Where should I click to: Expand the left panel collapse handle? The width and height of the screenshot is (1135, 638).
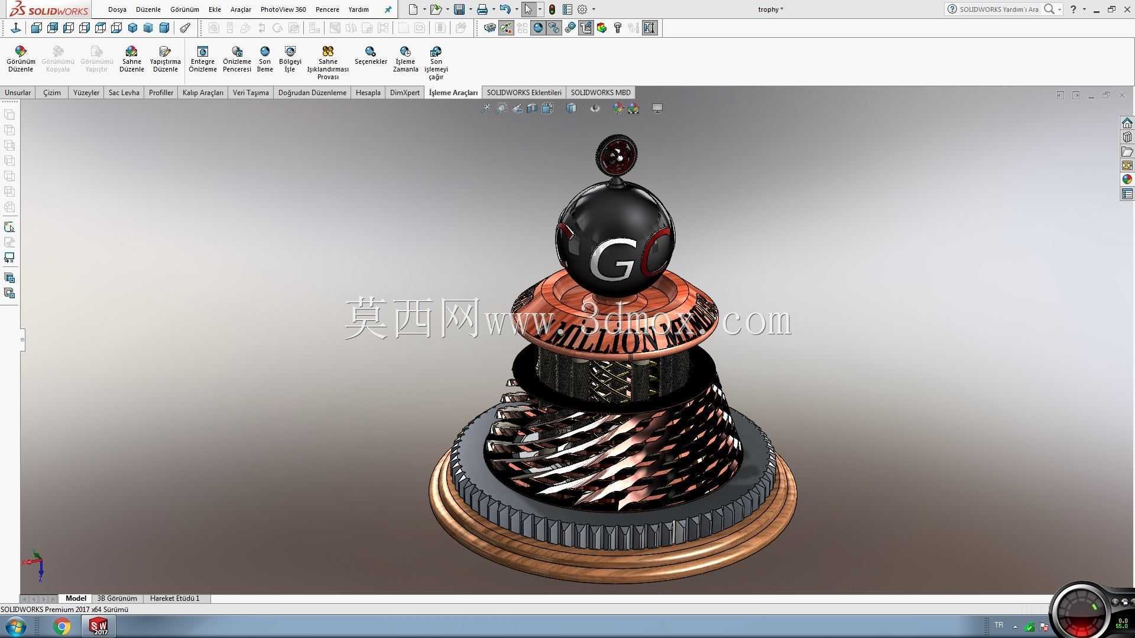[x=22, y=340]
